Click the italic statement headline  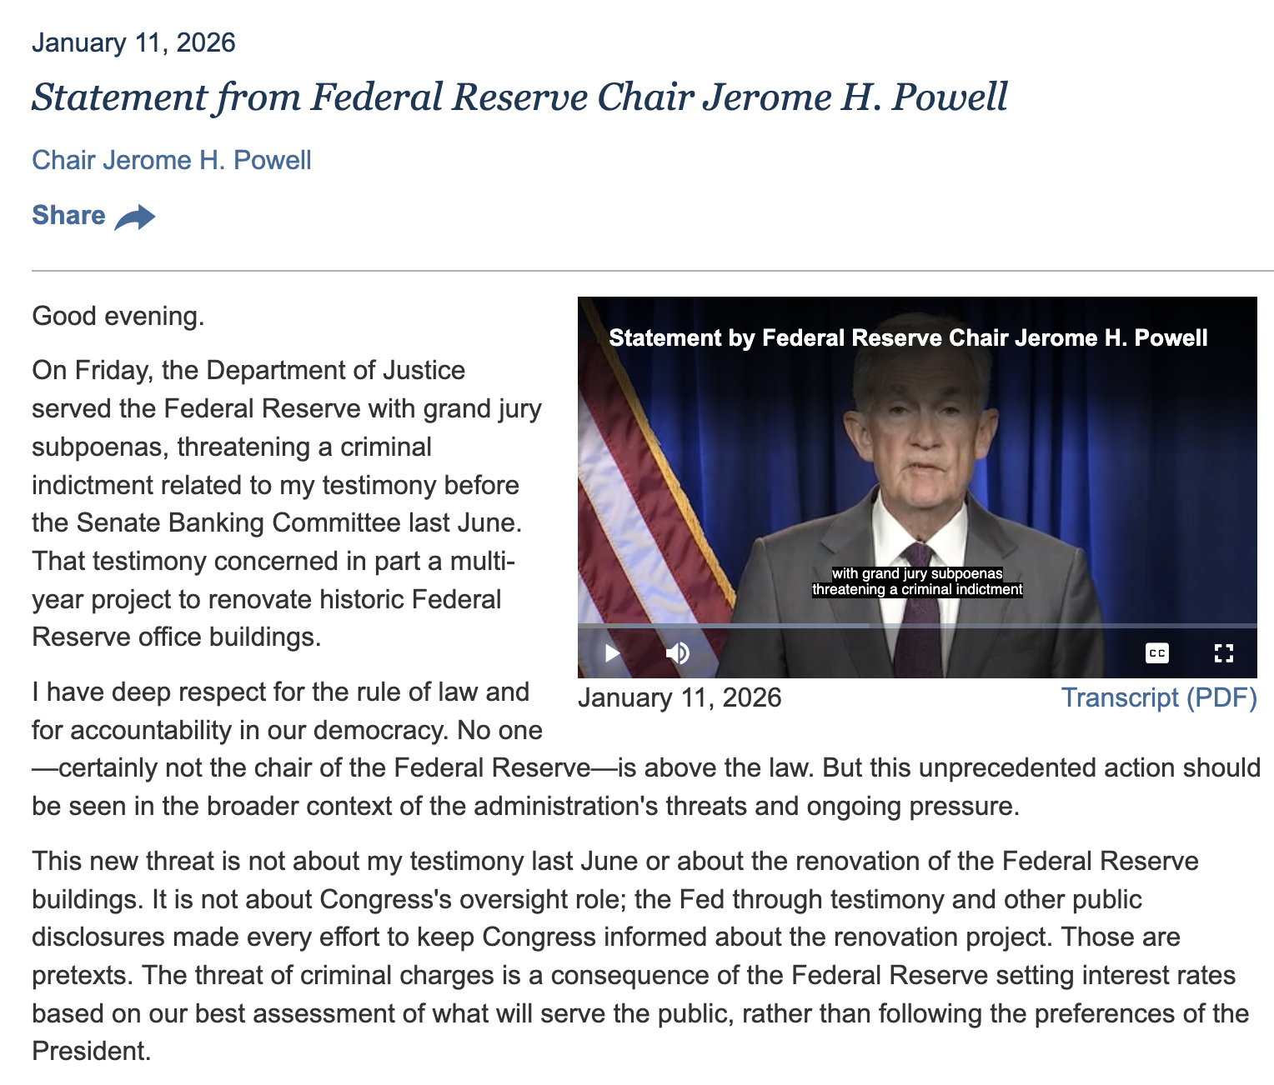519,97
